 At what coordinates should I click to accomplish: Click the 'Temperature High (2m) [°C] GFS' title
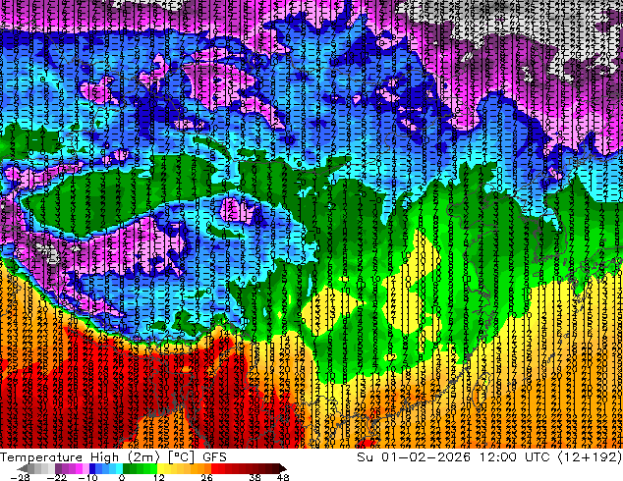coord(113,457)
